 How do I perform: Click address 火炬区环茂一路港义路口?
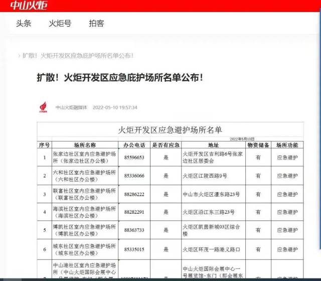211,249
